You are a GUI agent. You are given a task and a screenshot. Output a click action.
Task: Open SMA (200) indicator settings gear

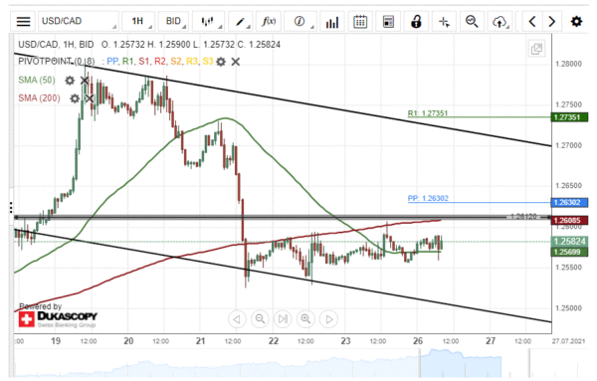pos(75,98)
